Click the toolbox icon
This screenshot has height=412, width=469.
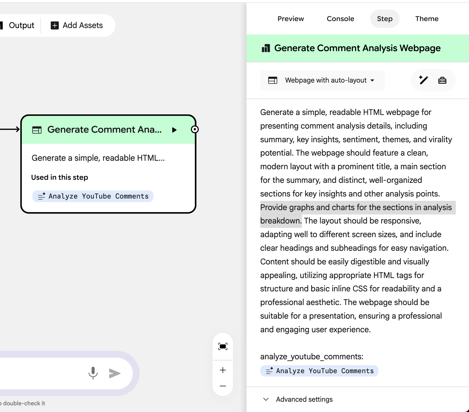point(442,80)
